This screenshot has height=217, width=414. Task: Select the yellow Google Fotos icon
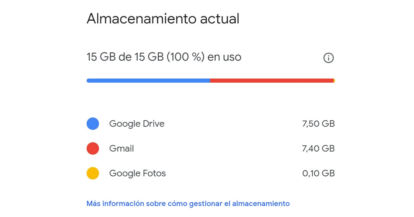pos(92,173)
